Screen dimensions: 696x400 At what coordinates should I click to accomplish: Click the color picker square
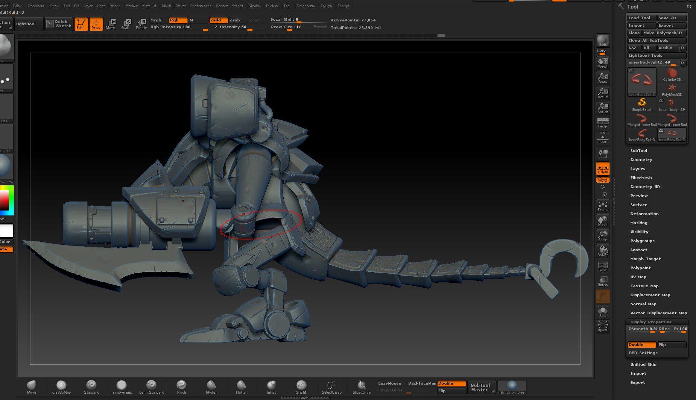point(7,200)
